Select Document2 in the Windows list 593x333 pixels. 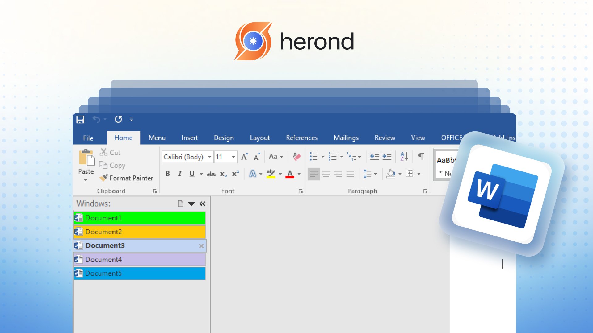(140, 232)
